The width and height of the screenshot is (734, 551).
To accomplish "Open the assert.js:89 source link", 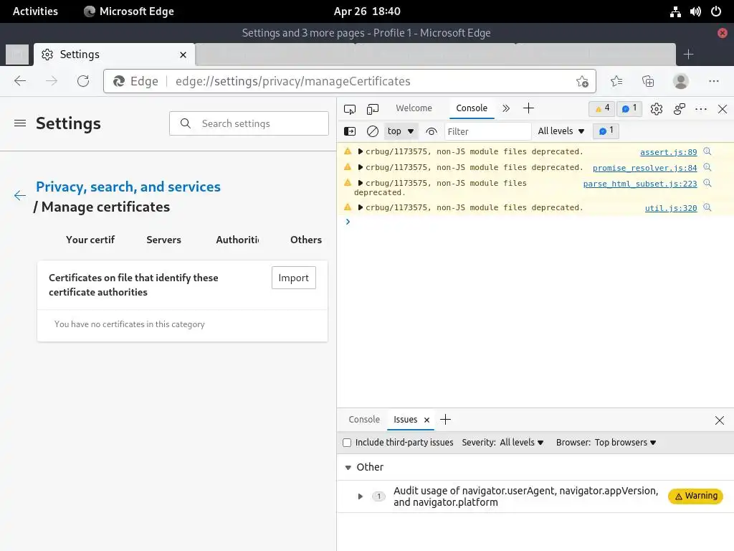I will pos(668,152).
